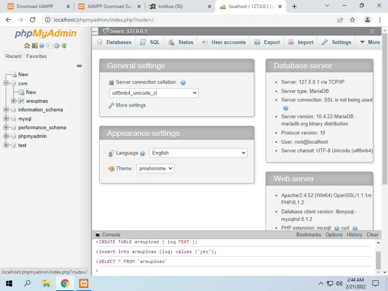Screen dimensions: 388x291
Task: Clear the console
Action: [x=372, y=235]
